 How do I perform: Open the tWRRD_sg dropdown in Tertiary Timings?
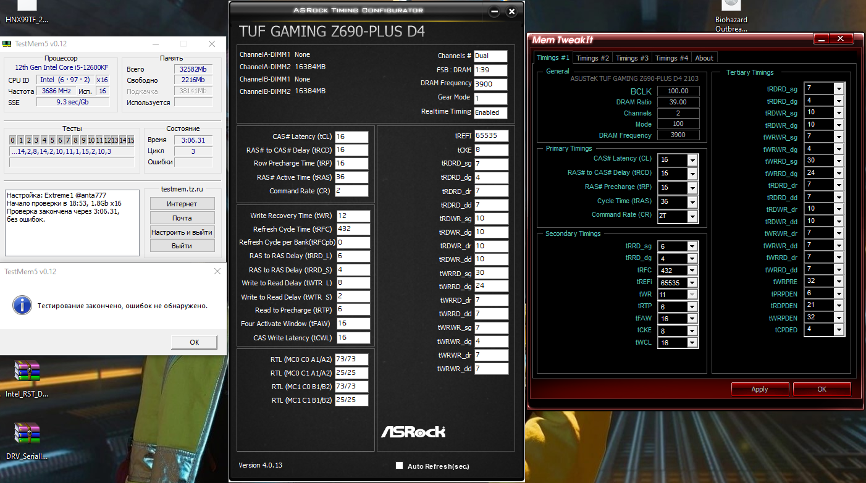[x=838, y=161]
